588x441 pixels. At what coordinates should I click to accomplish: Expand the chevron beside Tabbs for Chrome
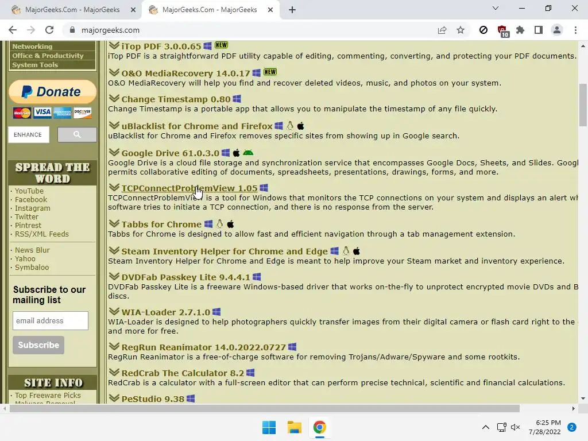click(114, 224)
